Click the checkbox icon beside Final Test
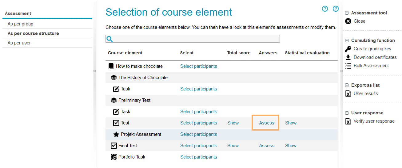The image size is (402, 168). 114,146
